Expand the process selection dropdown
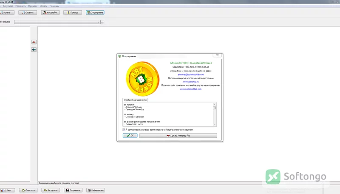This screenshot has width=340, height=194. 99,22
